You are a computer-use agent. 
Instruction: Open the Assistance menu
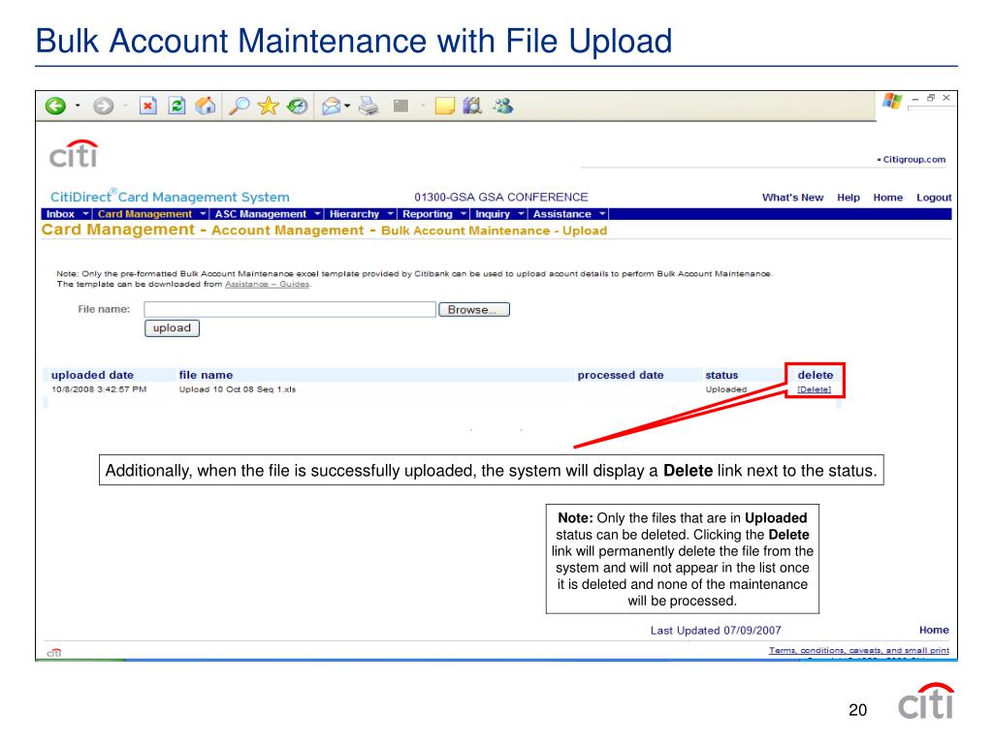[x=561, y=214]
